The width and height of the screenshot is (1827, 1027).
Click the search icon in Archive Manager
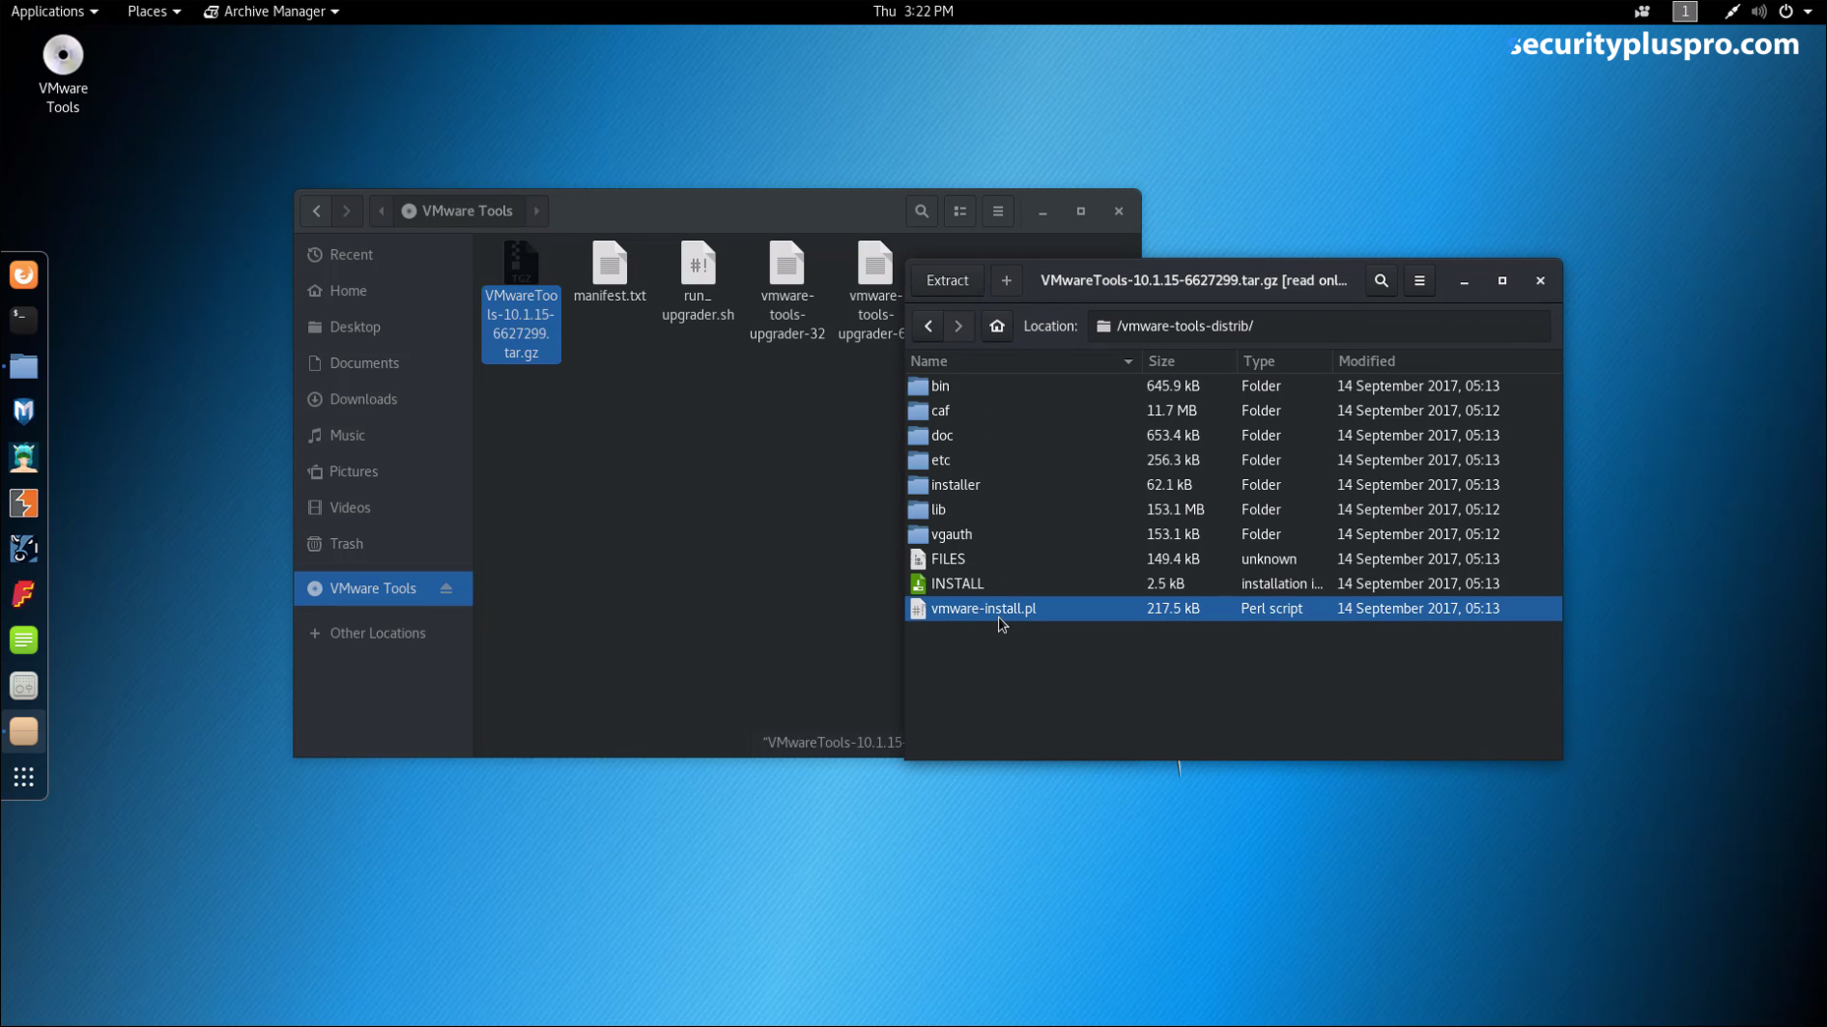click(1380, 280)
